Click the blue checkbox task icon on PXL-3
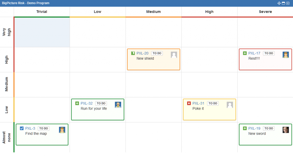 [x=22, y=128]
